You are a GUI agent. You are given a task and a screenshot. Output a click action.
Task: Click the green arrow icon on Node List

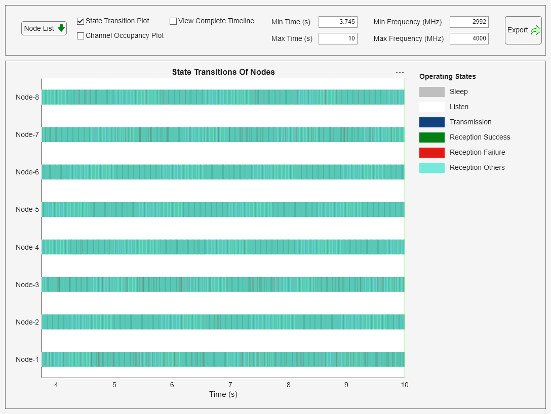[61, 28]
